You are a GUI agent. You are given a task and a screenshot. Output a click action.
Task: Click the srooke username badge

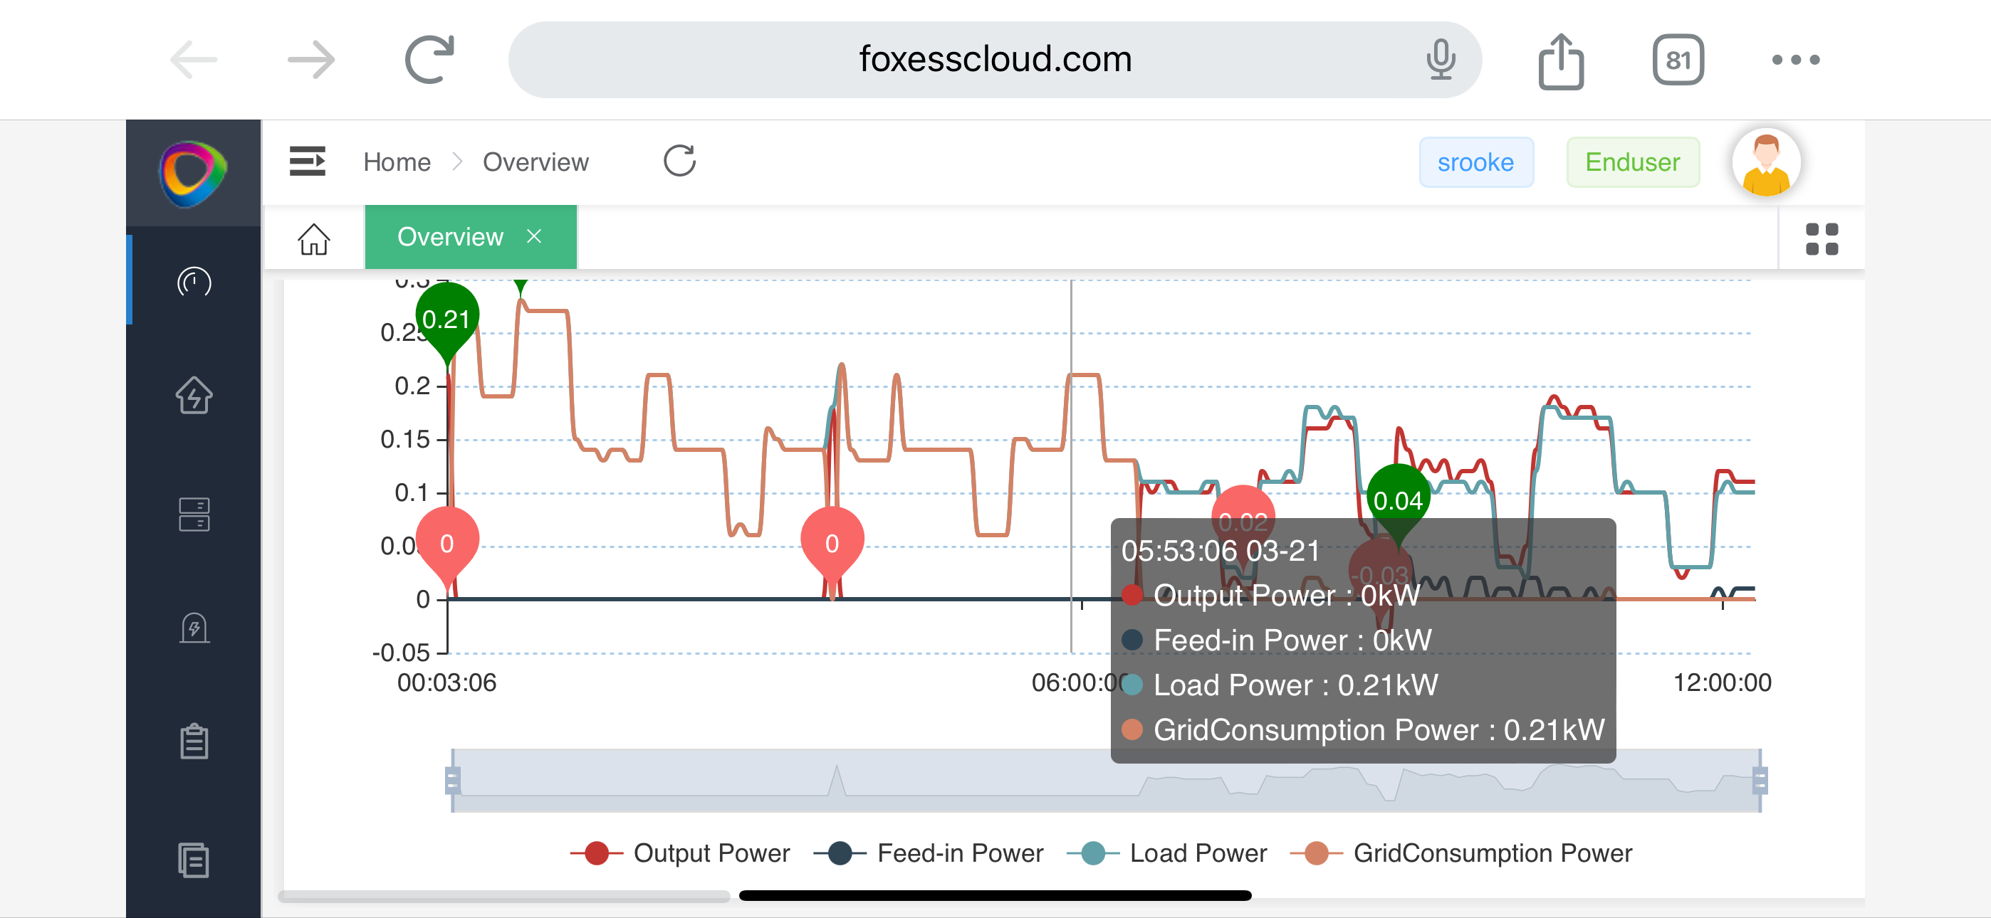click(1475, 162)
